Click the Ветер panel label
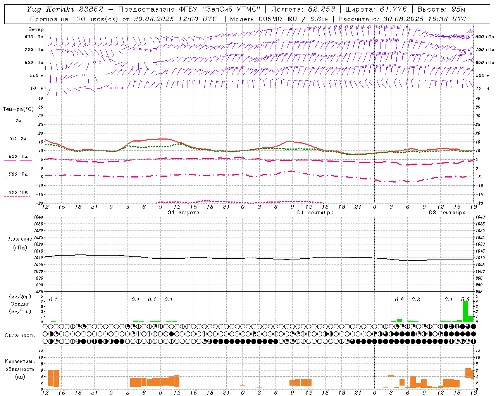496x396 pixels. click(36, 29)
